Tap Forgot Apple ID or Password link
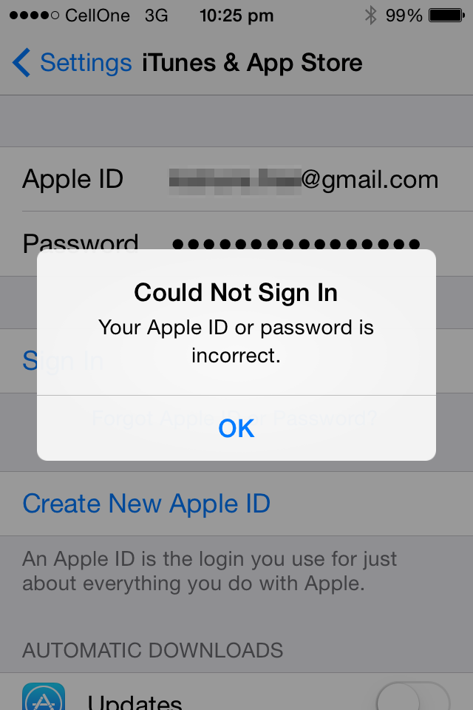This screenshot has width=473, height=710. point(234,418)
